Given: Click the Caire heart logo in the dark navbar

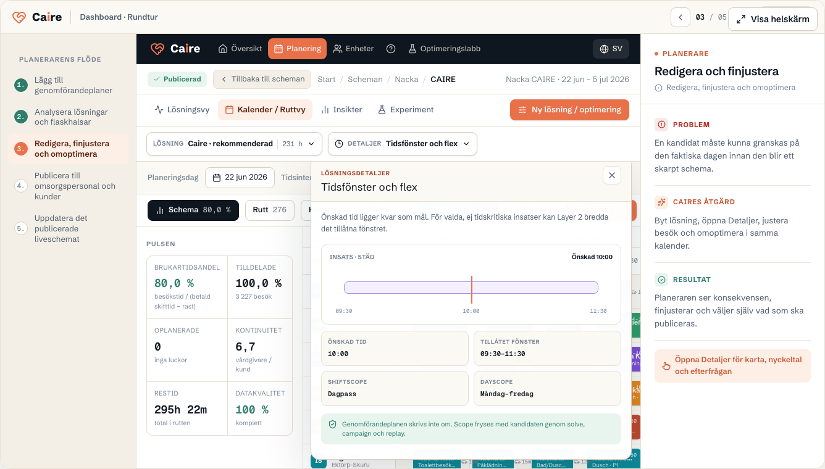Looking at the screenshot, I should pos(157,49).
